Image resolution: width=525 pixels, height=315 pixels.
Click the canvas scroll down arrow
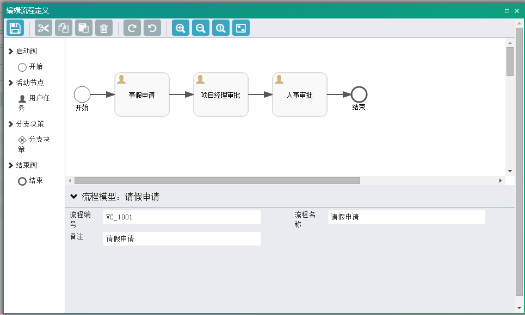coord(510,171)
